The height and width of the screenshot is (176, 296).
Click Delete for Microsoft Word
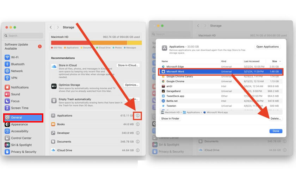click(276, 119)
